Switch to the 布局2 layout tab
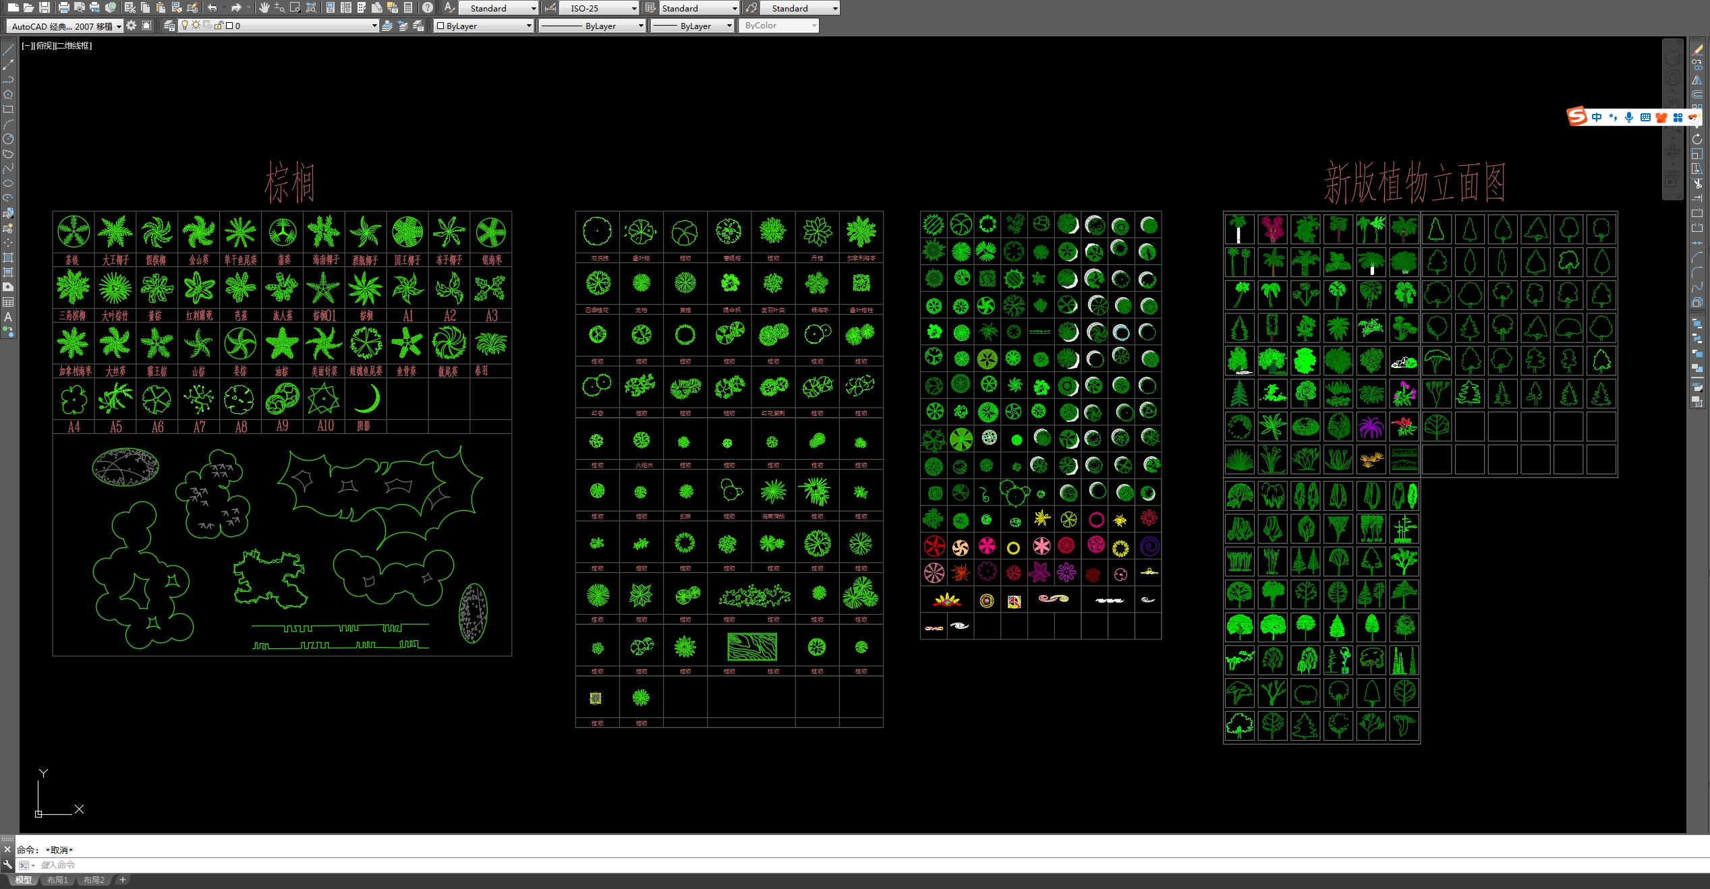 tap(94, 880)
